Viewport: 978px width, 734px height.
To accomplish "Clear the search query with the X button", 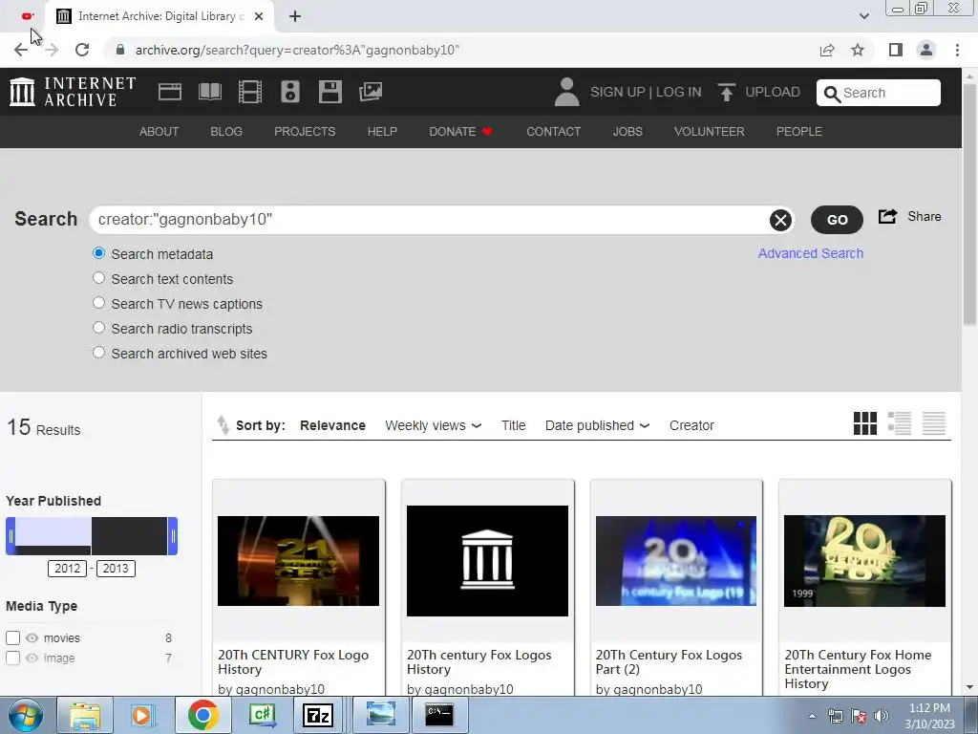I will [x=780, y=220].
